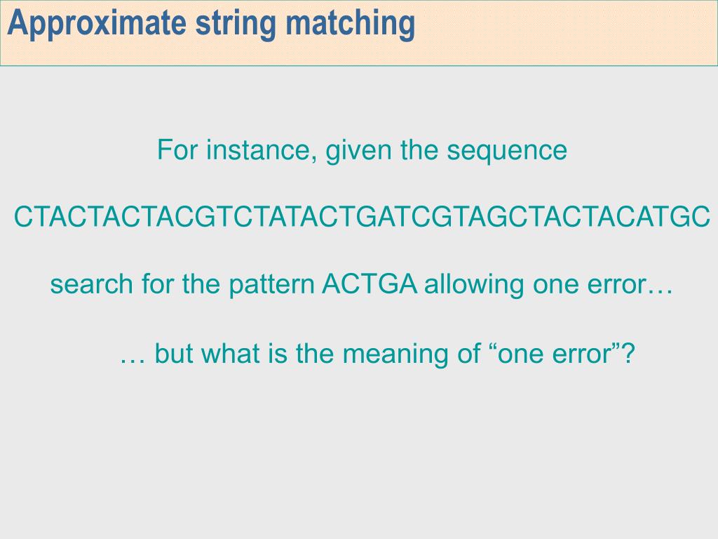Click the word 'search' in third line
This screenshot has height=539, width=718.
[x=92, y=284]
